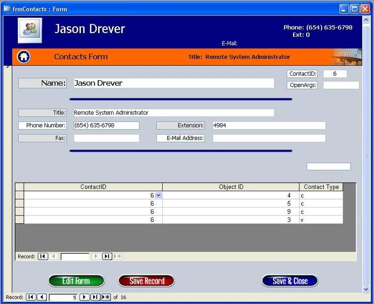The height and width of the screenshot is (304, 374).
Task: Click the unlabeled box above subform
Action: pos(329,166)
